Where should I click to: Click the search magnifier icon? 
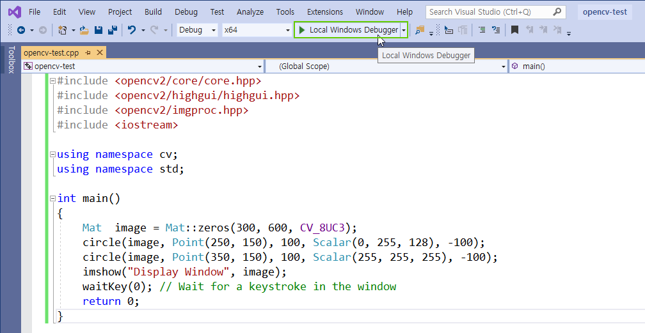(557, 12)
